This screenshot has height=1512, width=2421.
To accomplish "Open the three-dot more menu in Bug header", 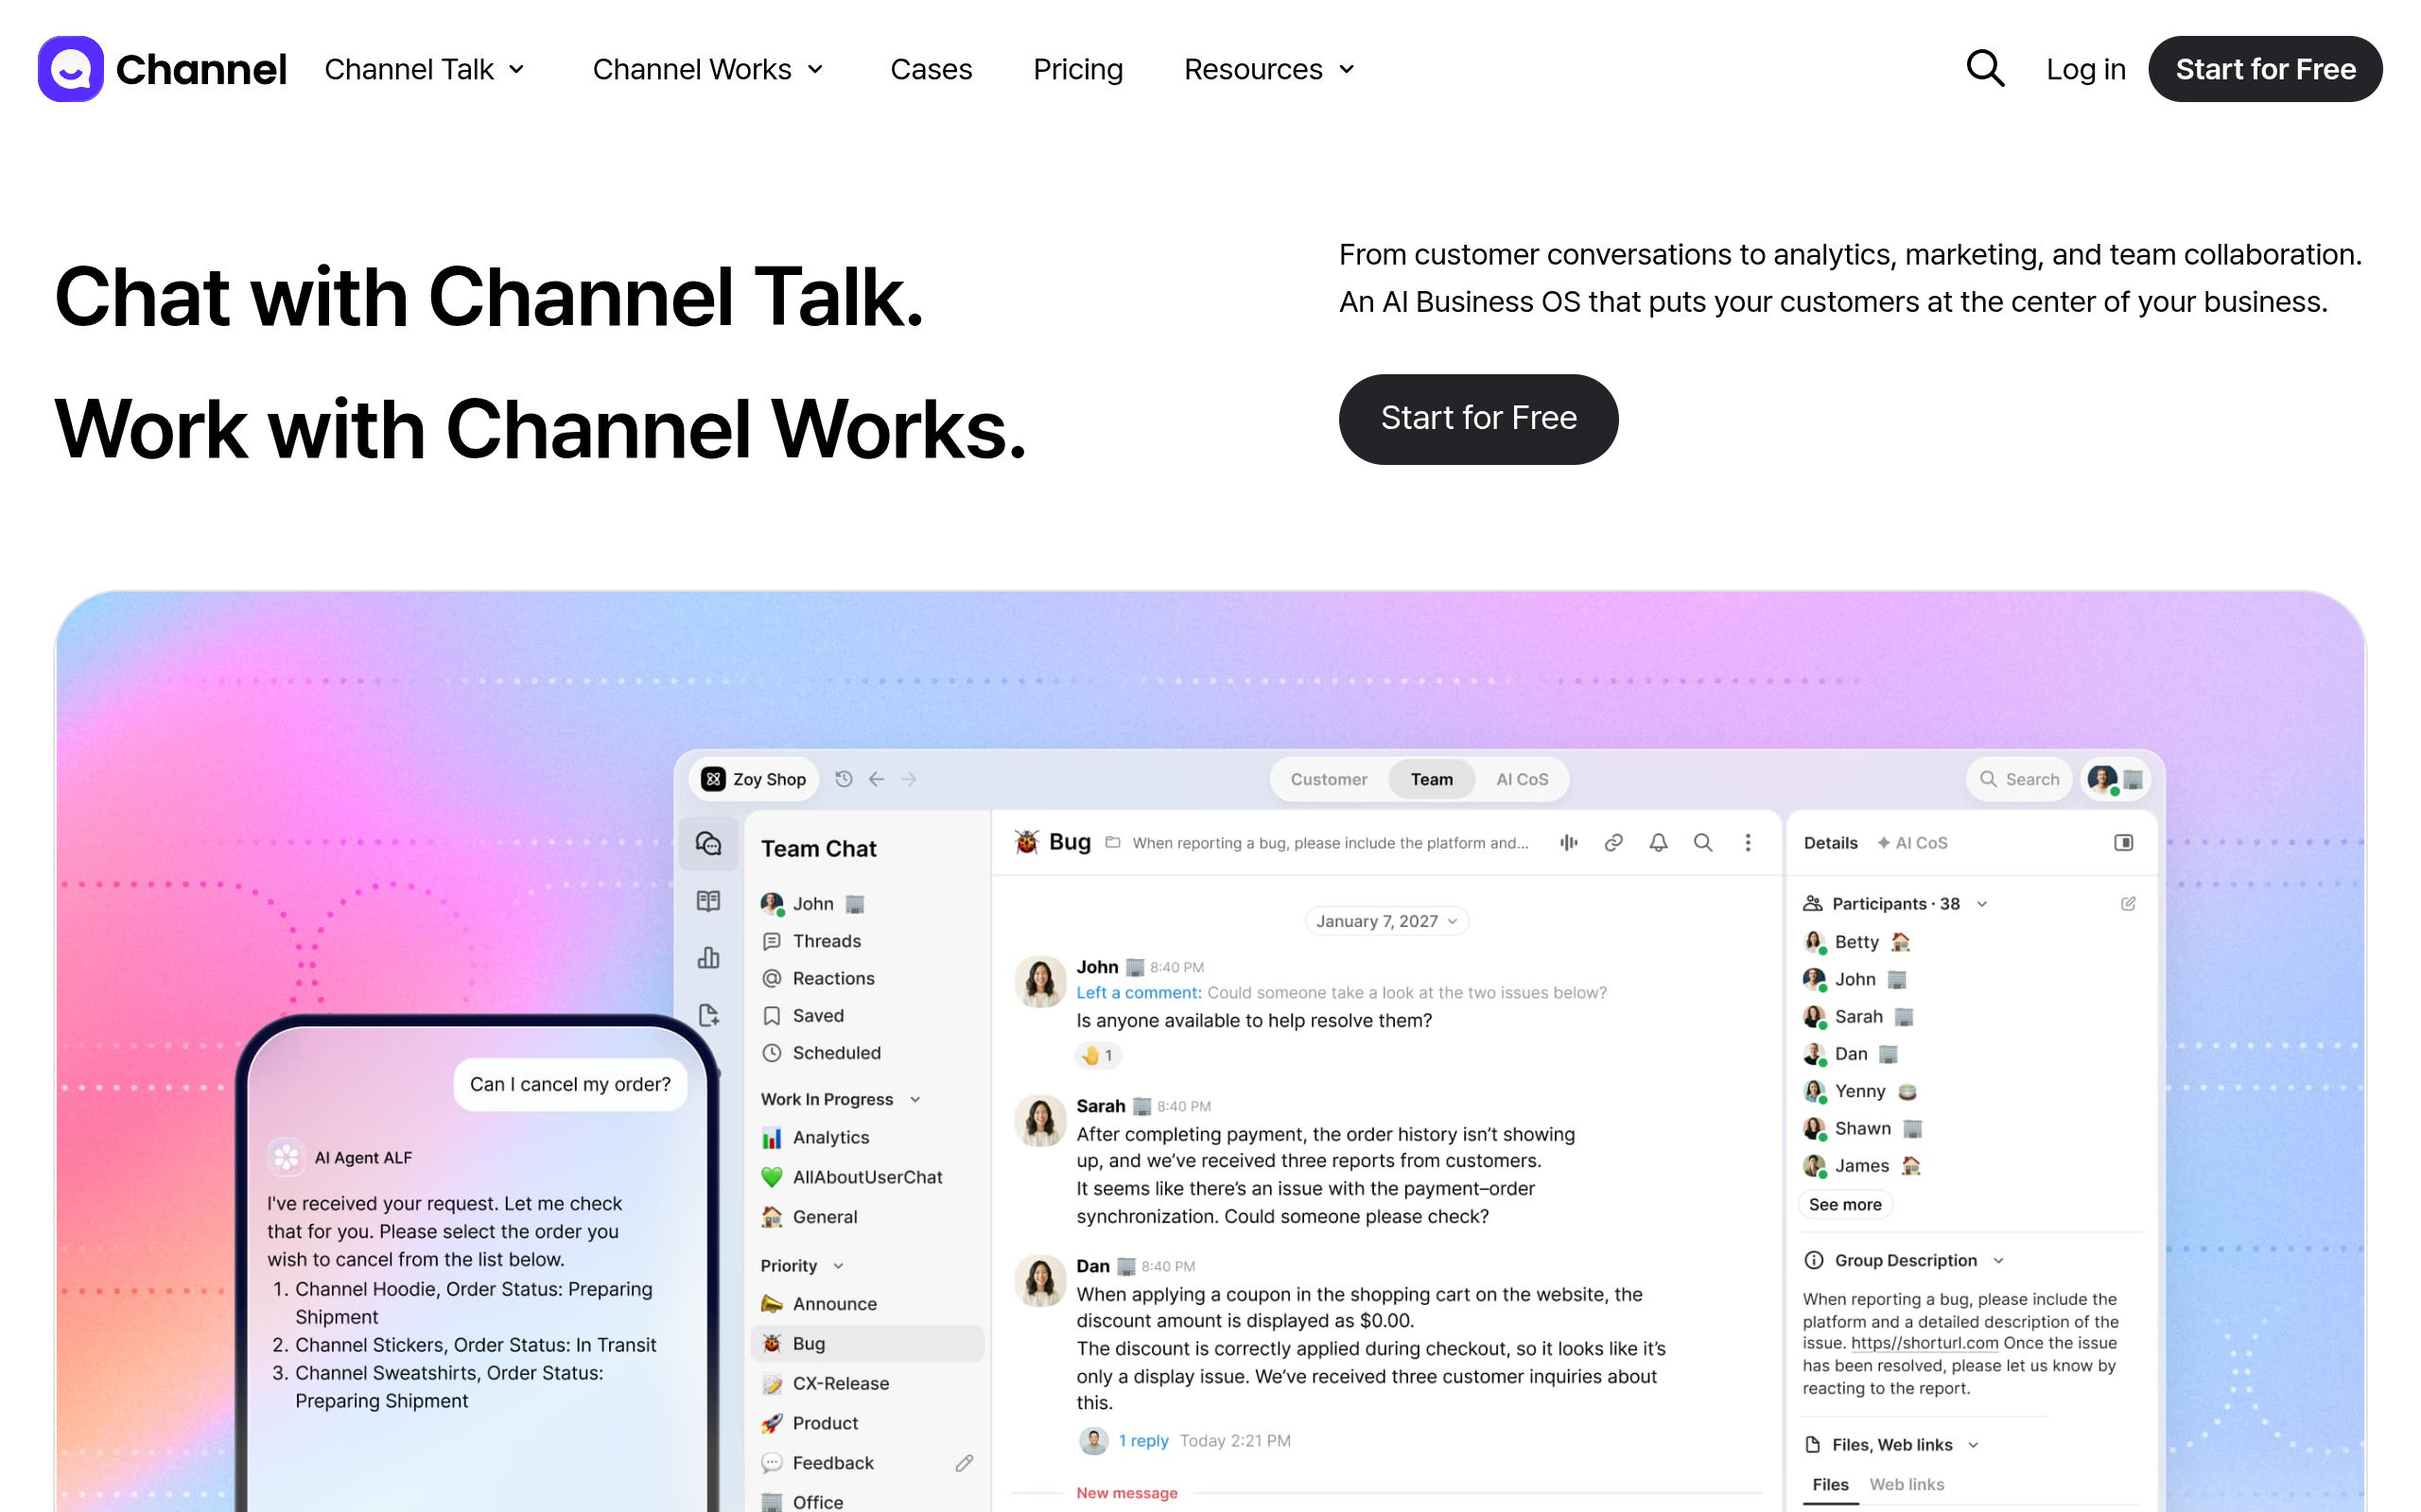I will point(1748,843).
